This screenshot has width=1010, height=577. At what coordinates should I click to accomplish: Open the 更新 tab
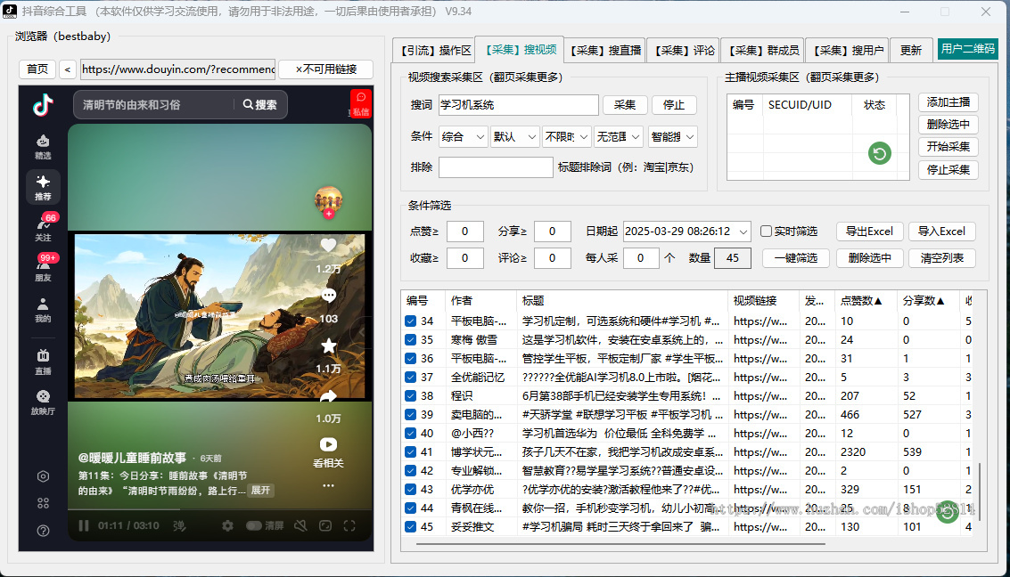(x=911, y=51)
